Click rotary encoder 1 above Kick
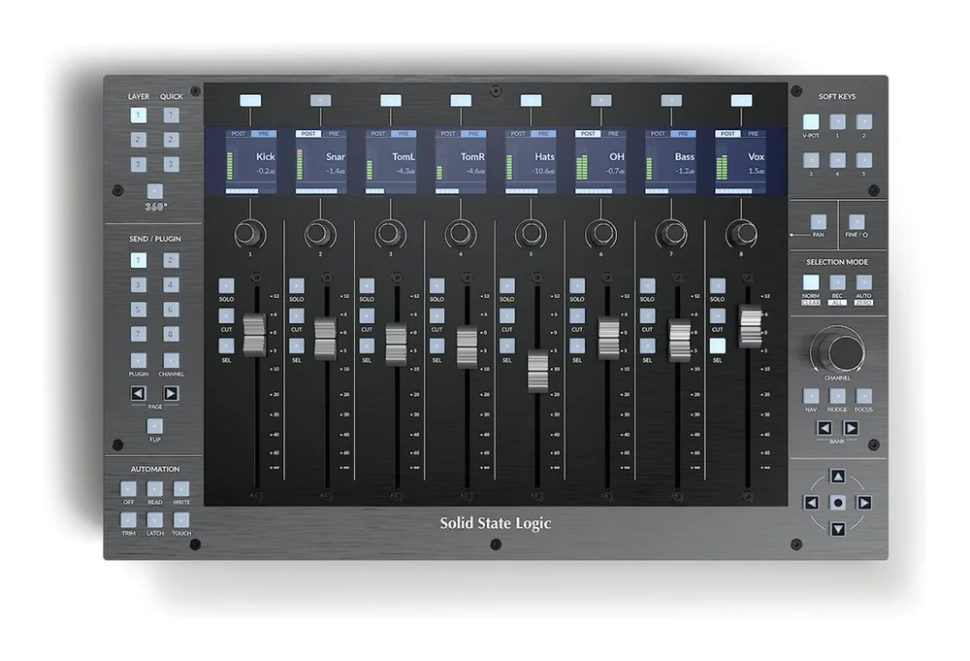This screenshot has width=970, height=661. pos(248,233)
